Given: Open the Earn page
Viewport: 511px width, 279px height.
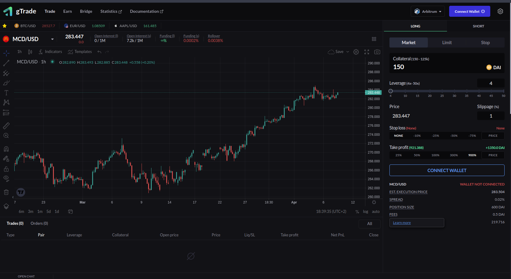Looking at the screenshot, I should [x=68, y=11].
